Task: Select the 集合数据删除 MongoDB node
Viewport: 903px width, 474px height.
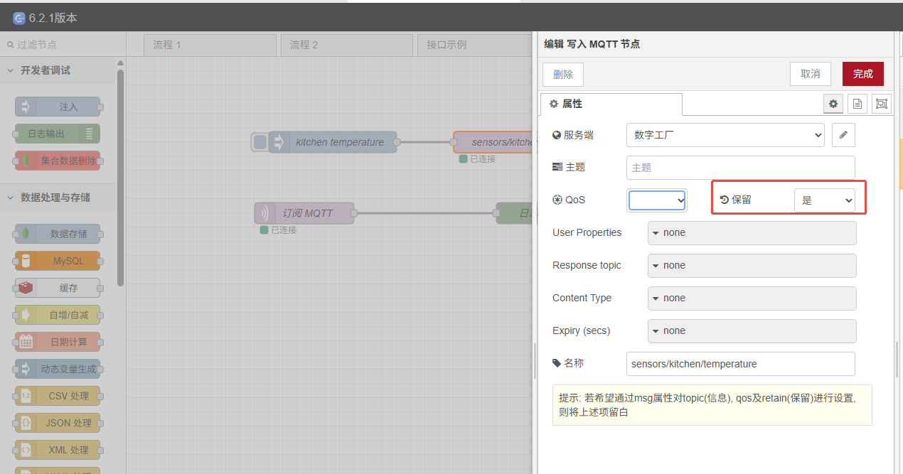Action: point(57,160)
